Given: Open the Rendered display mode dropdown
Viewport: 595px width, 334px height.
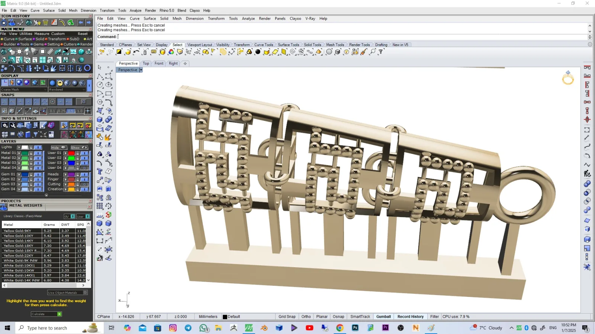Looking at the screenshot, I should [x=67, y=89].
